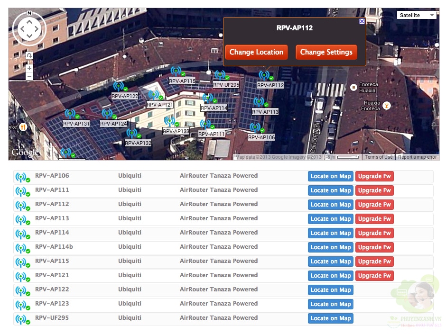Image resolution: width=446 pixels, height=334 pixels.
Task: Select the RPV-AP122 antenna marker on map
Action: 119,87
